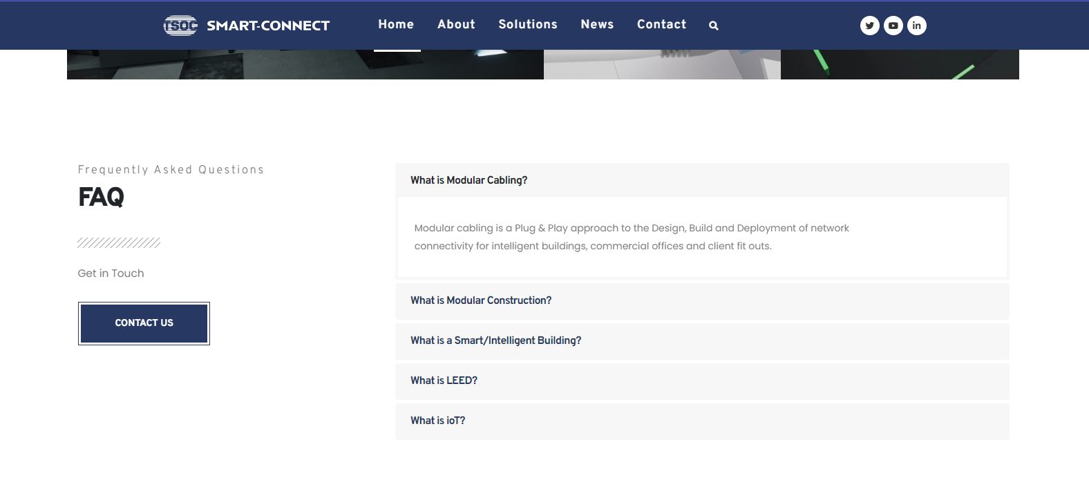Viewport: 1089px width, 480px height.
Task: Open the LinkedIn social icon
Action: click(916, 26)
